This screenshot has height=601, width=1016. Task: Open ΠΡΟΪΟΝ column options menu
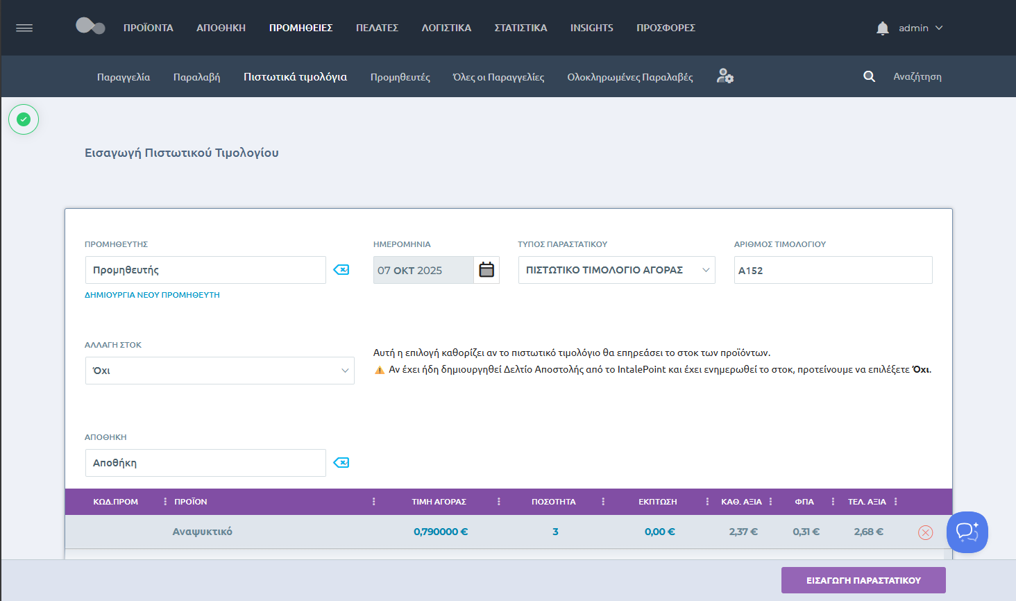[x=373, y=501]
